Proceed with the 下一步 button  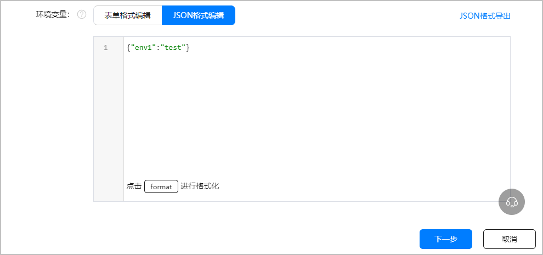445,239
